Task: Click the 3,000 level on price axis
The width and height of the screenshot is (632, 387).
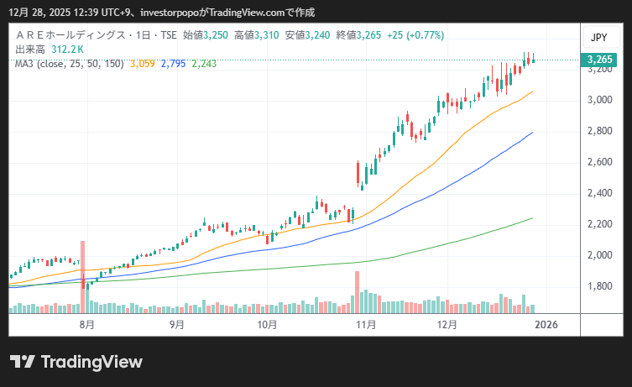Action: coord(598,100)
